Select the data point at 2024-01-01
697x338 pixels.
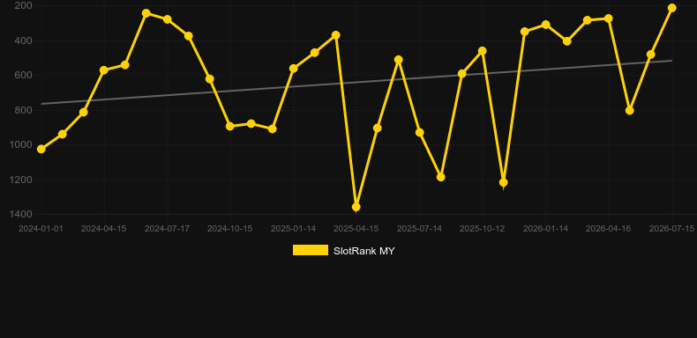pyautogui.click(x=41, y=149)
